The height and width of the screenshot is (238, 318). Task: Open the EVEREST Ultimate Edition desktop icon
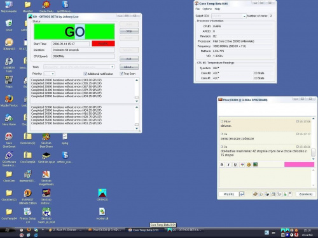[x=28, y=197]
